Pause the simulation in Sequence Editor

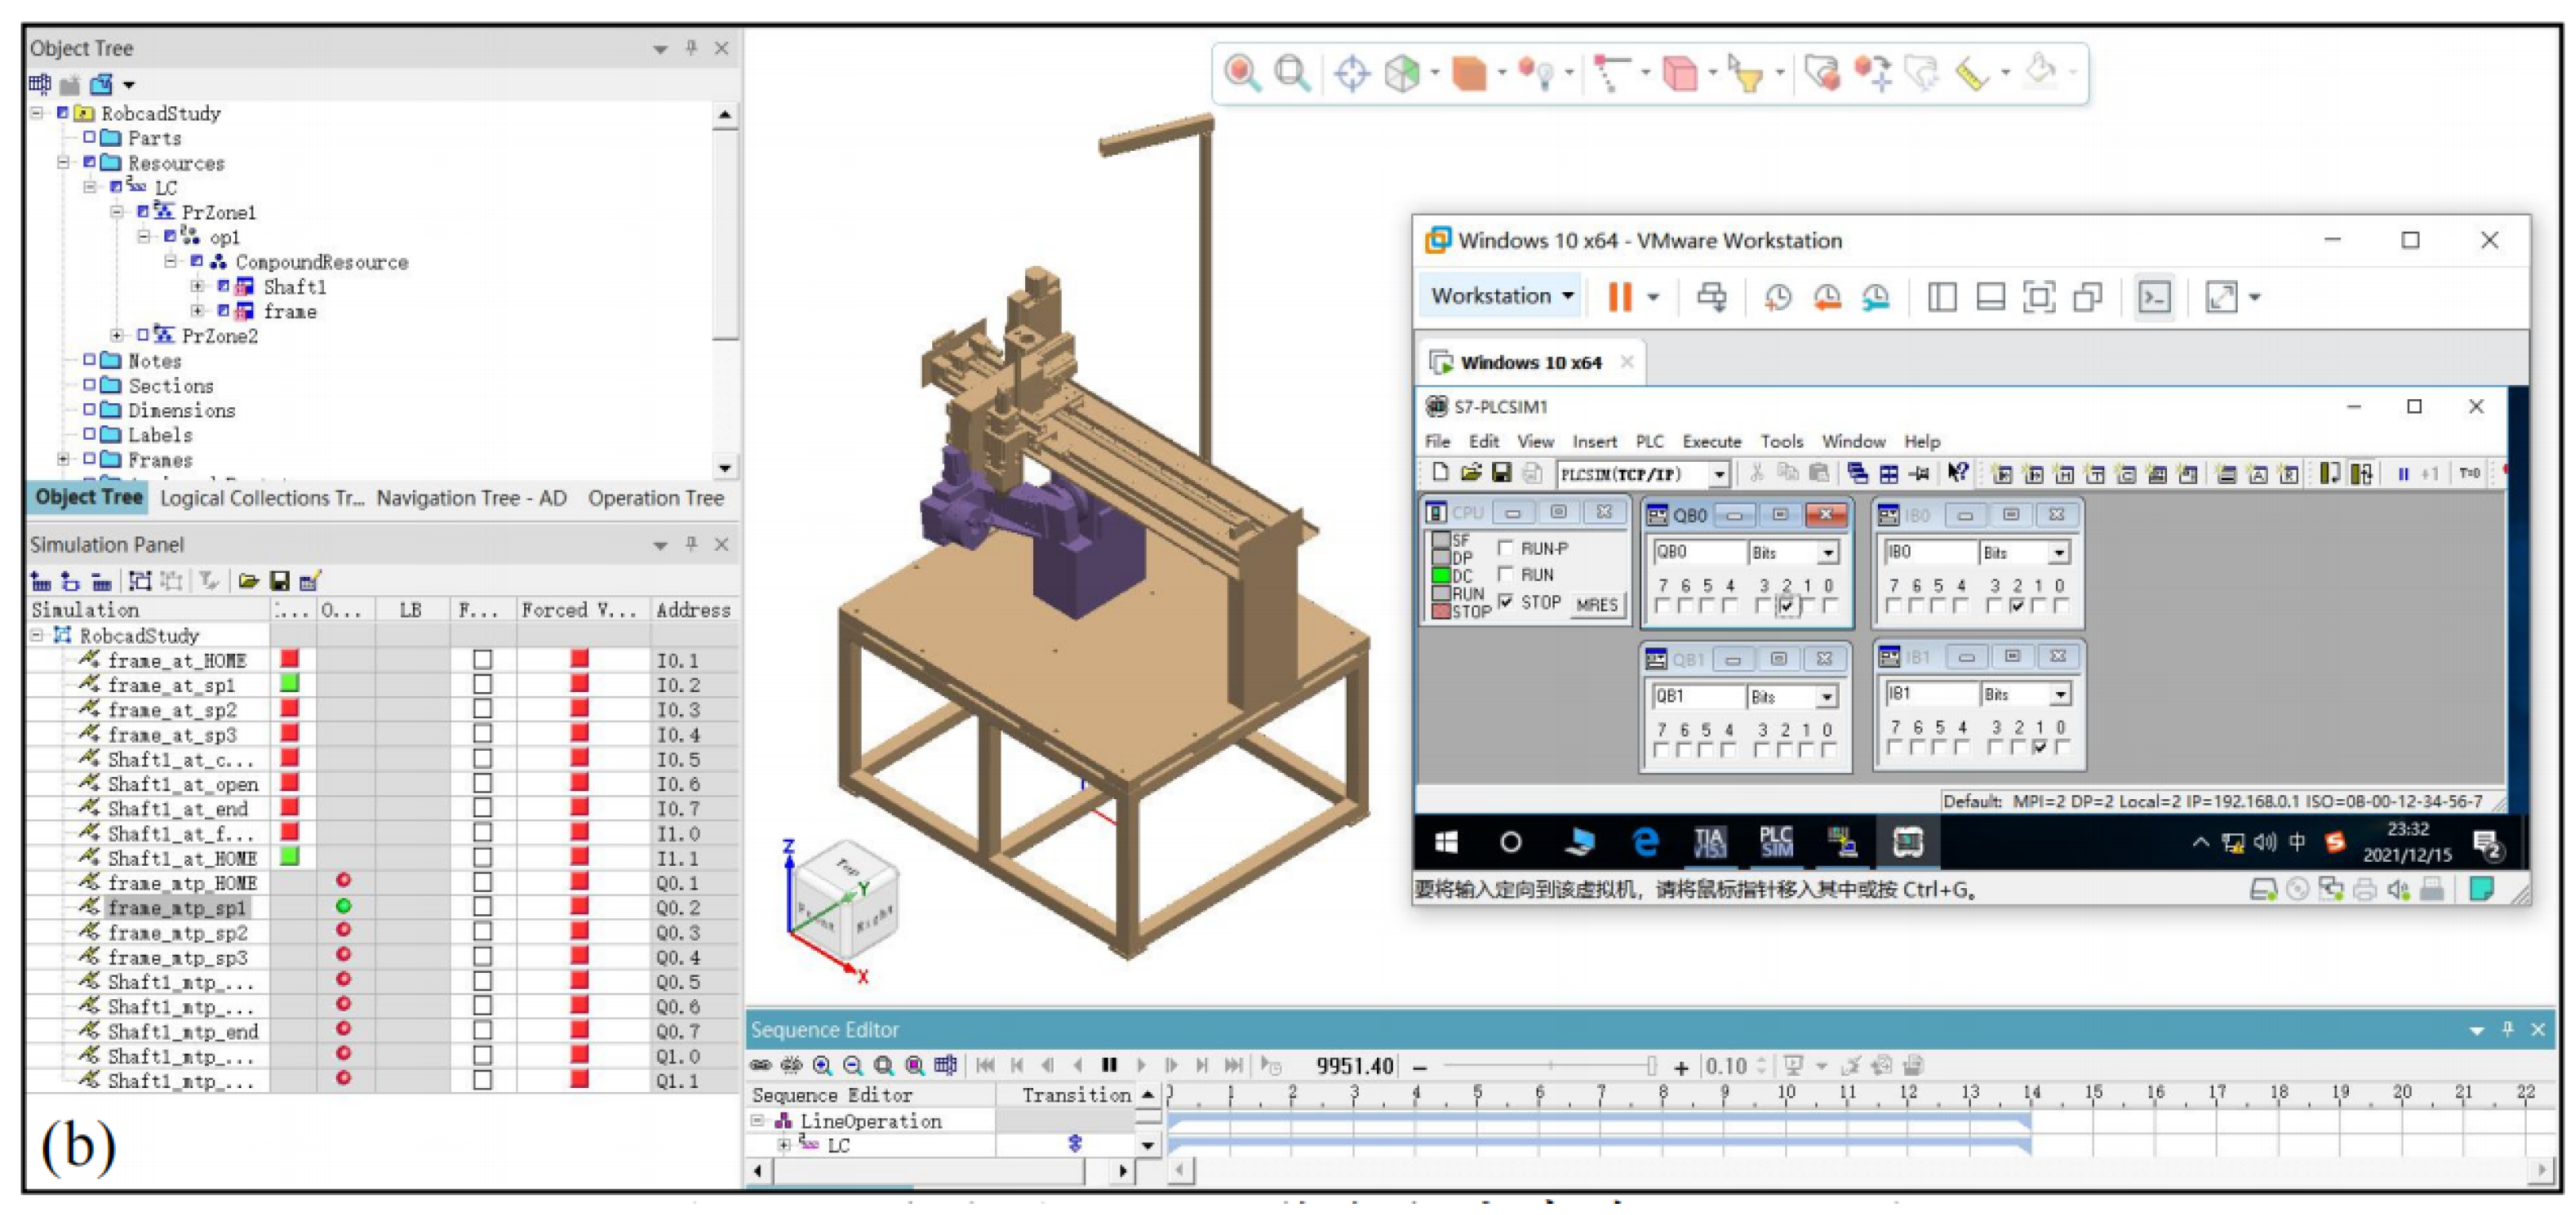(1109, 1065)
